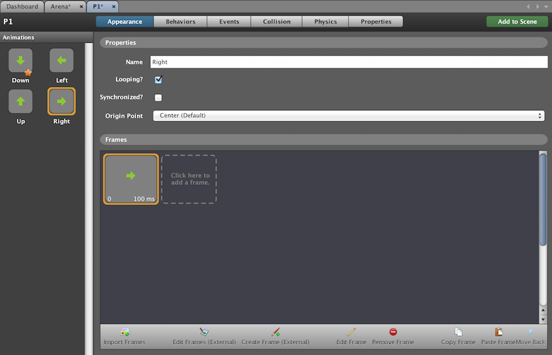Switch to the Arena tab
This screenshot has height=355, width=552.
(x=61, y=6)
